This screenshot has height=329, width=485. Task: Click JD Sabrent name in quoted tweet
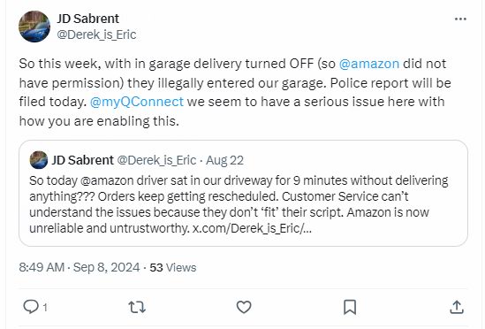(x=82, y=160)
